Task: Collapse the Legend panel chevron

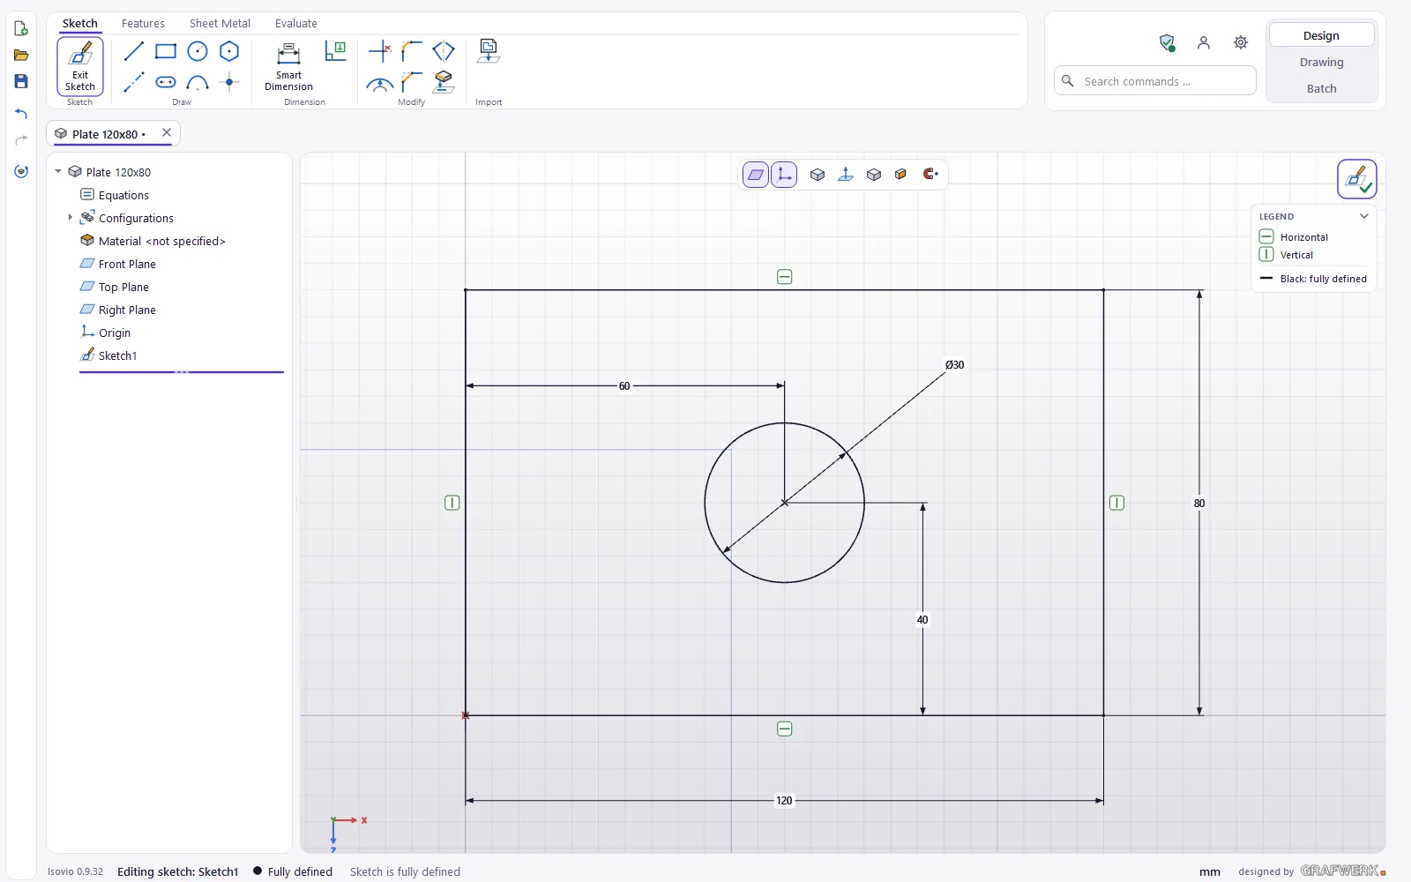Action: tap(1364, 216)
